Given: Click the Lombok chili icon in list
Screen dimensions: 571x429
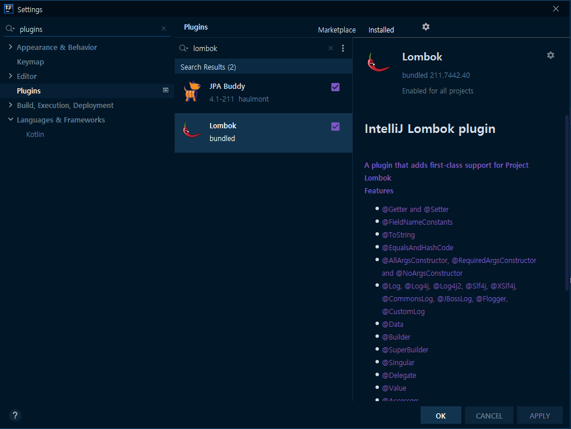Looking at the screenshot, I should (x=191, y=130).
